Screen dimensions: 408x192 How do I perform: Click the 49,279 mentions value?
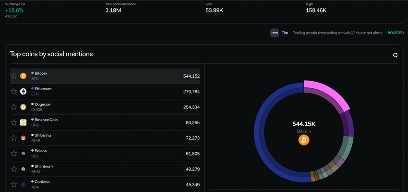192,169
